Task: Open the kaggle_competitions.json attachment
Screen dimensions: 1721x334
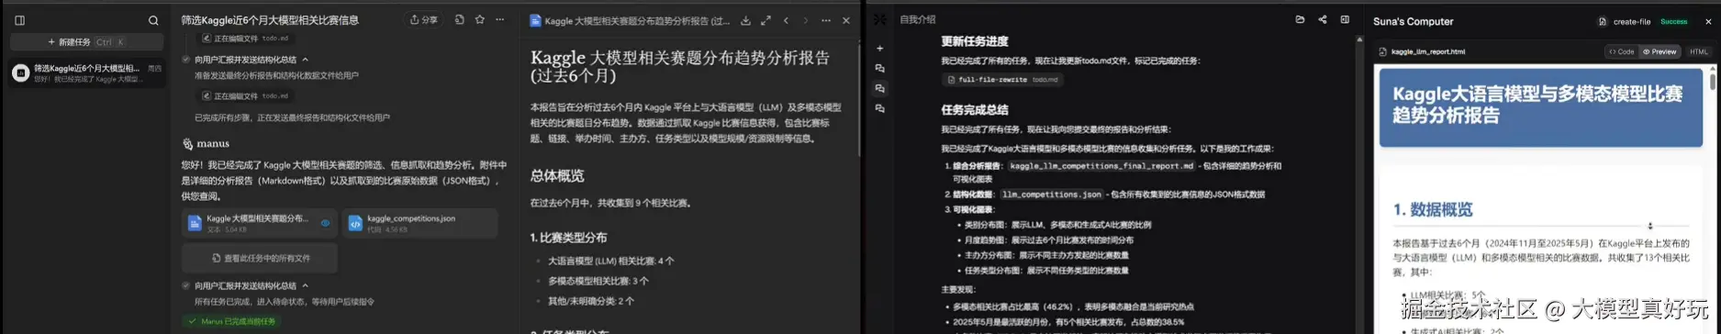Action: [420, 223]
